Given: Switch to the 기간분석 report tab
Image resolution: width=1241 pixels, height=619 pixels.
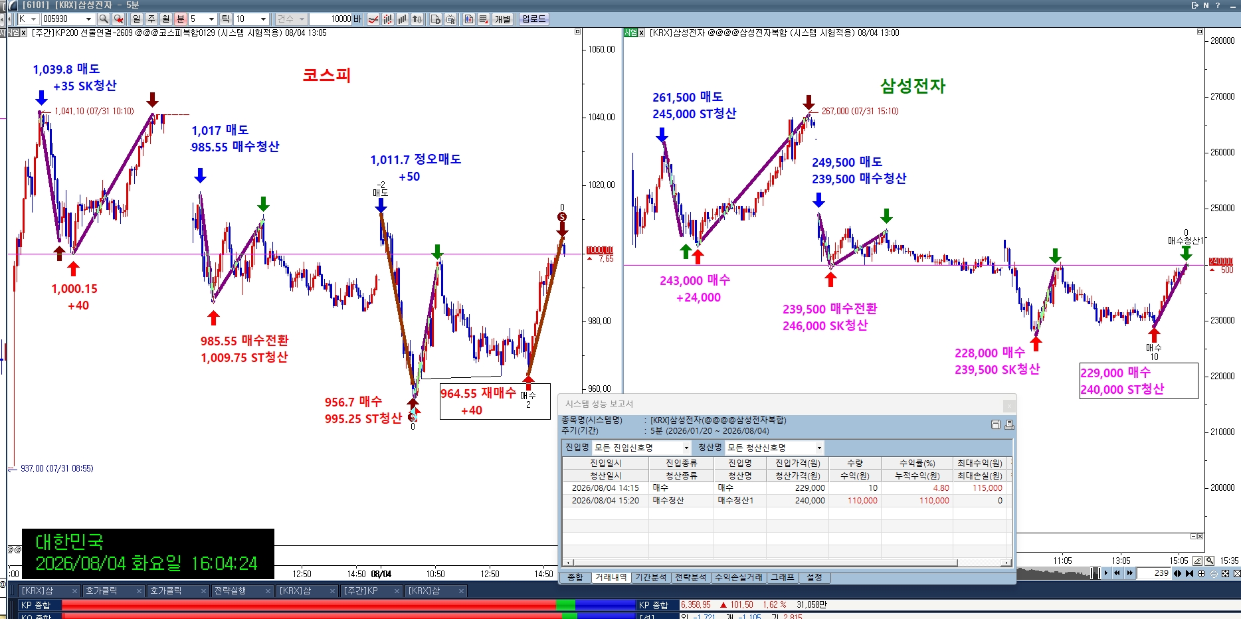Looking at the screenshot, I should click(x=650, y=578).
